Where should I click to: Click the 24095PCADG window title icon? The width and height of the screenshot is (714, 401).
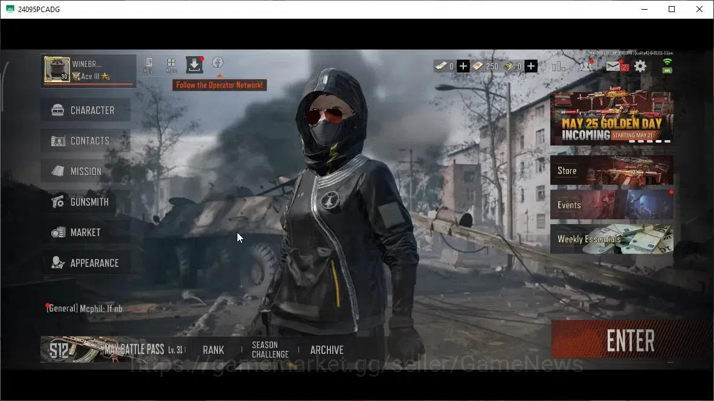tap(10, 9)
